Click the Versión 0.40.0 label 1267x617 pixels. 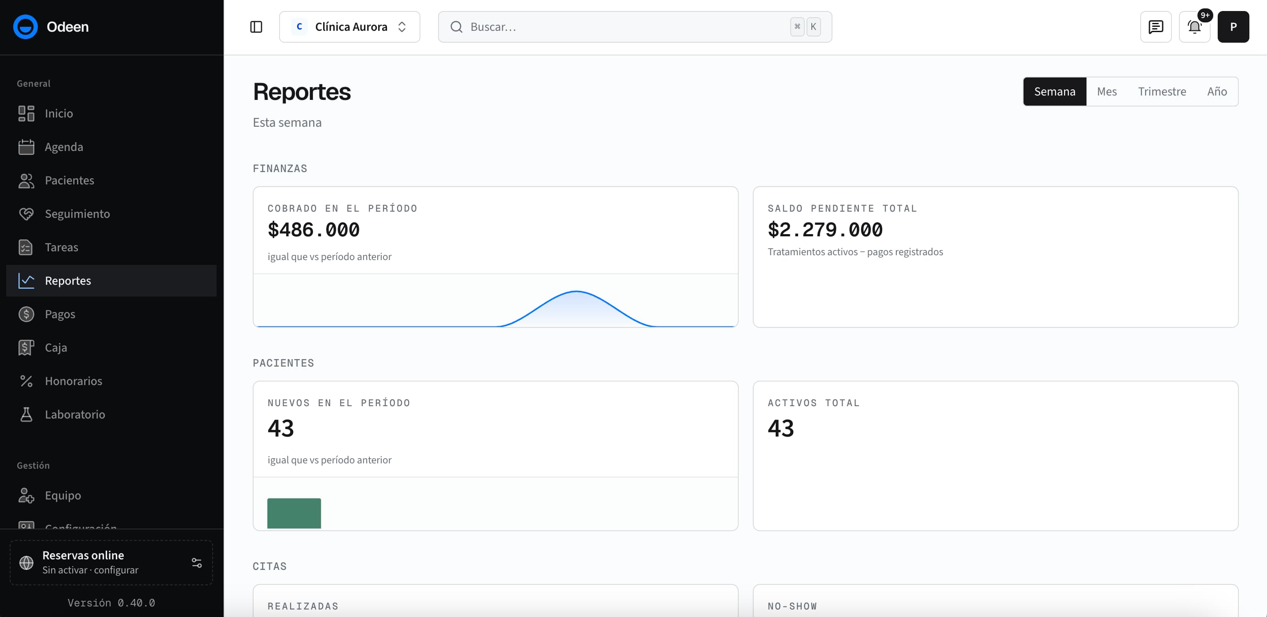(111, 603)
